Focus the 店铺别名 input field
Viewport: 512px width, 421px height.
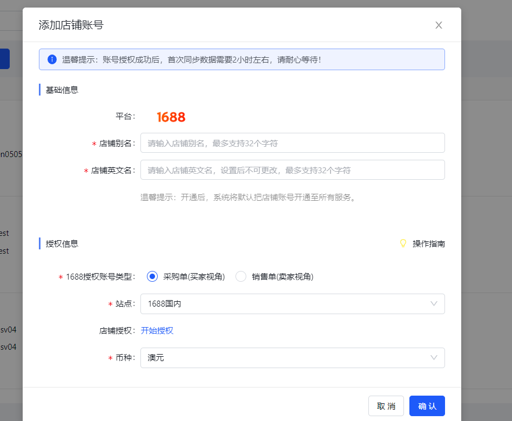point(293,143)
